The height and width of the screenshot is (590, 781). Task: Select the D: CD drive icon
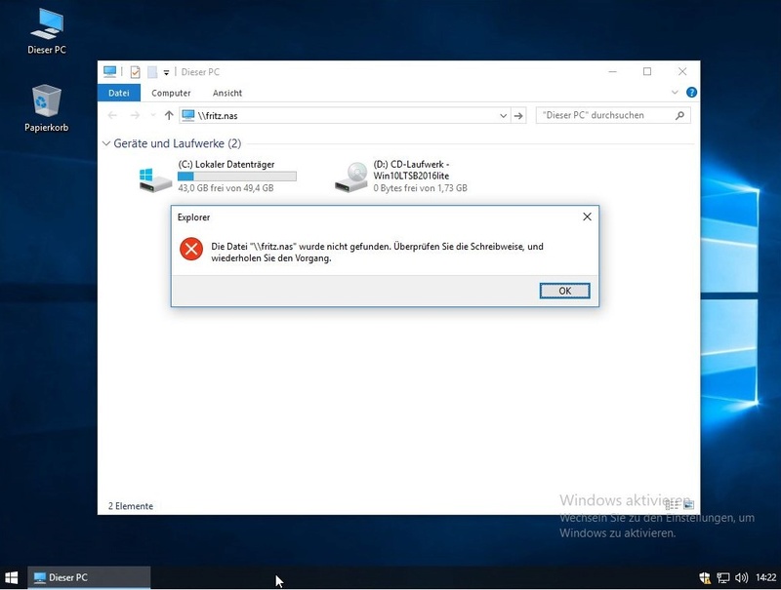351,177
